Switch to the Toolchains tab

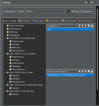pos(24,21)
